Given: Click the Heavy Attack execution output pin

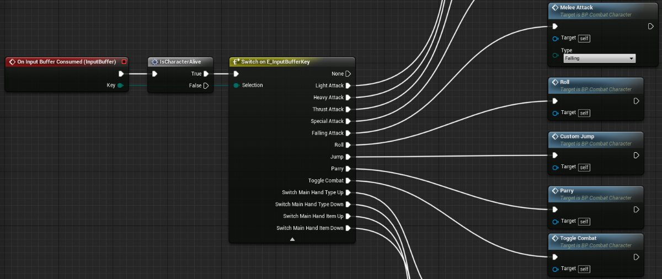Looking at the screenshot, I should pos(348,98).
